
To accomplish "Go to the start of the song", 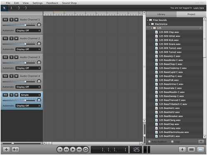I will click(x=60, y=150).
